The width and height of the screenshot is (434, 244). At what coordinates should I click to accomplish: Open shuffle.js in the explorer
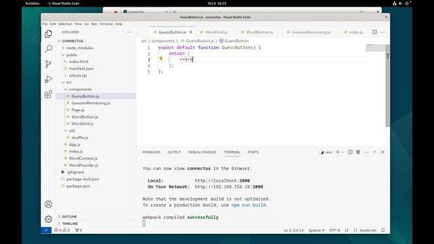tap(80, 138)
